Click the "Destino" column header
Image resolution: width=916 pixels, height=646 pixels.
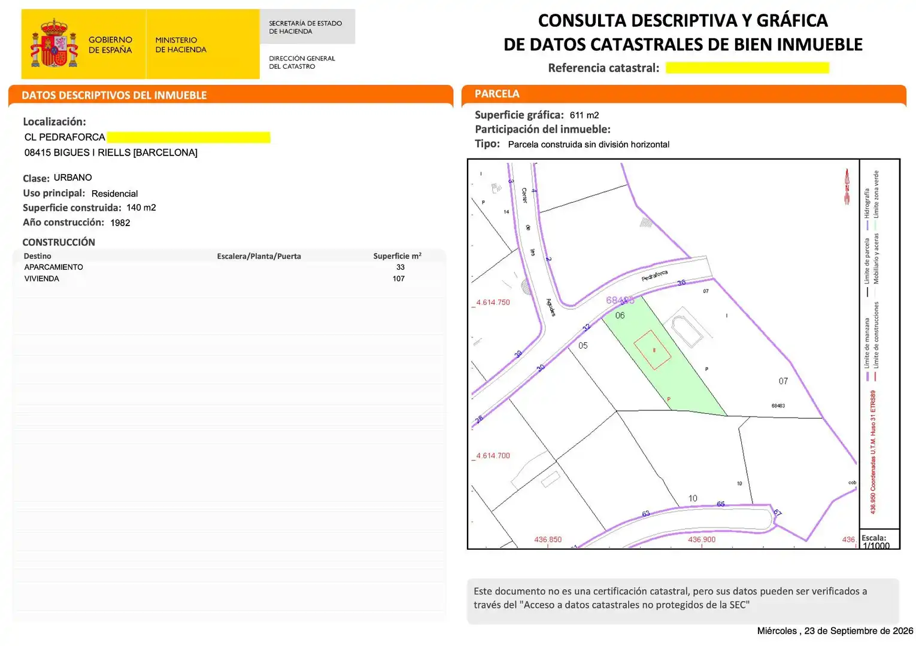(x=37, y=256)
